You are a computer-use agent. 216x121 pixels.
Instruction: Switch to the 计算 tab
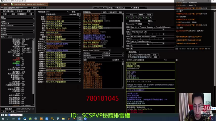[30, 14]
